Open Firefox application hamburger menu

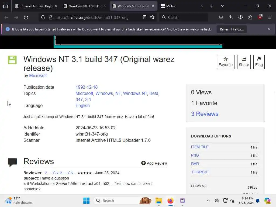[270, 18]
